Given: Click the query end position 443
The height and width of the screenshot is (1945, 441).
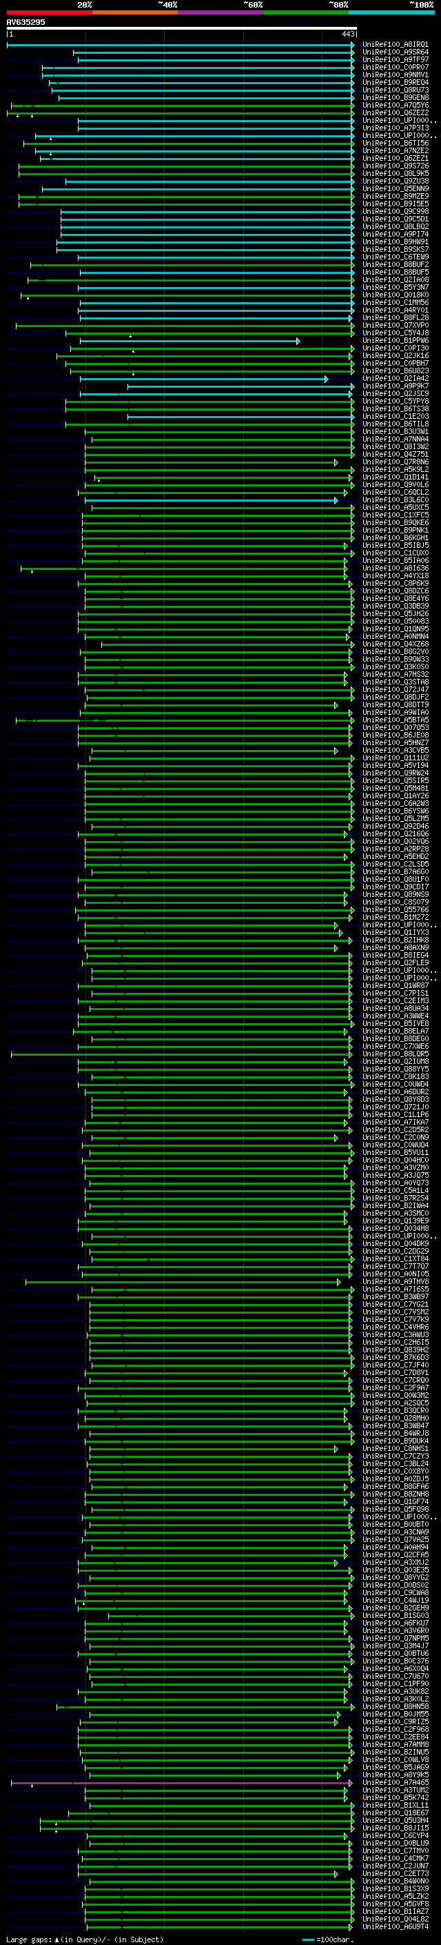Looking at the screenshot, I should coord(347,34).
